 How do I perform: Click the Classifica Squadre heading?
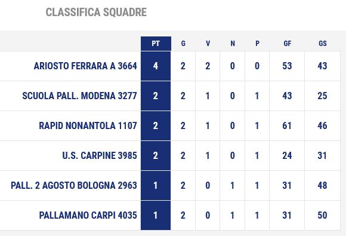point(96,12)
